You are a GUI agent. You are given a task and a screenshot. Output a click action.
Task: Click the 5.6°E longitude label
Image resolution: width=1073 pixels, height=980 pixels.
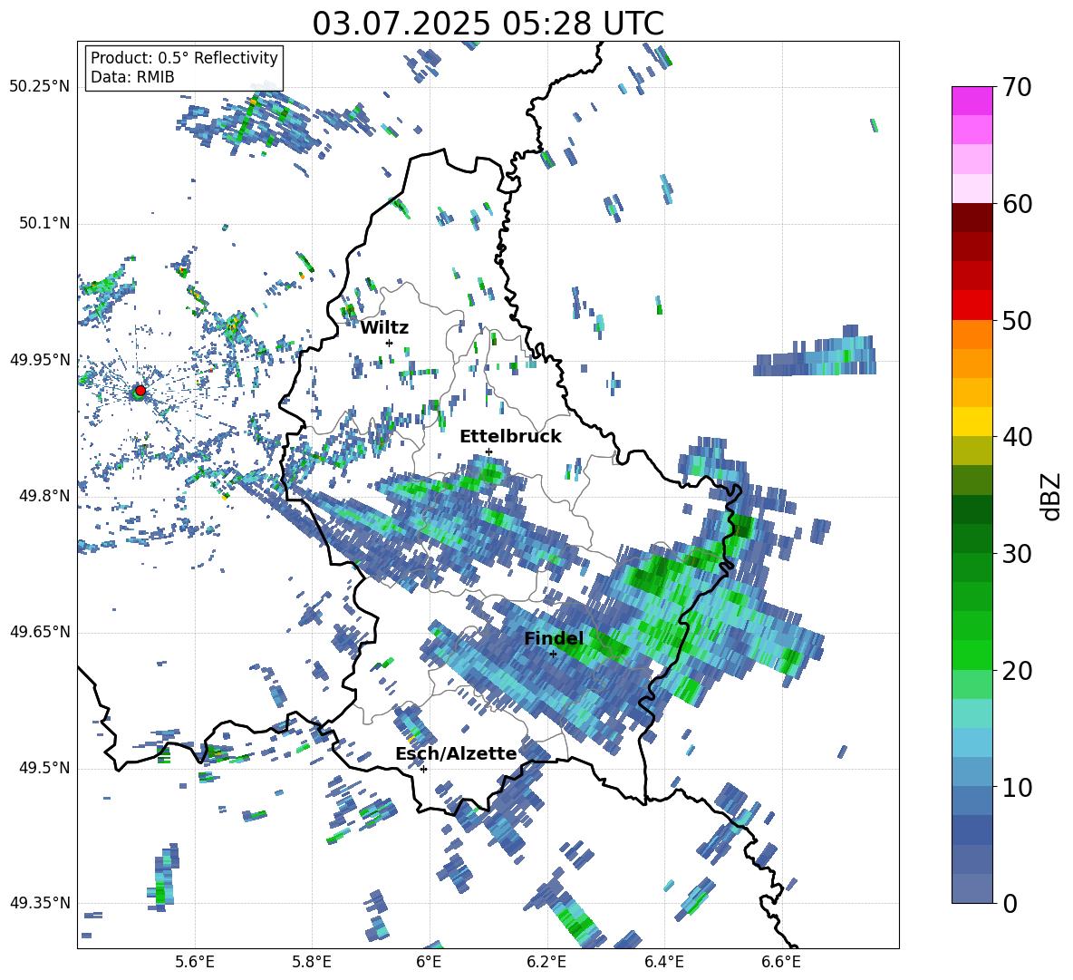coord(195,963)
